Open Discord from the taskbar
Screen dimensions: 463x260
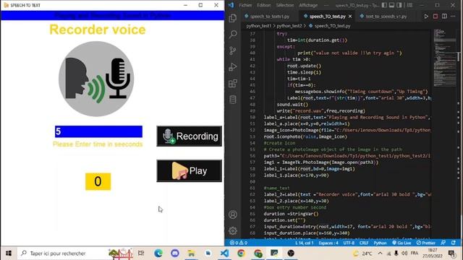(175, 253)
